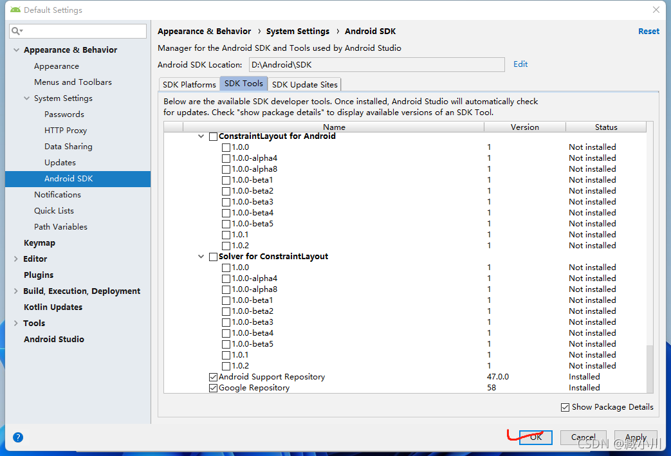Click the Name column header

pos(334,127)
